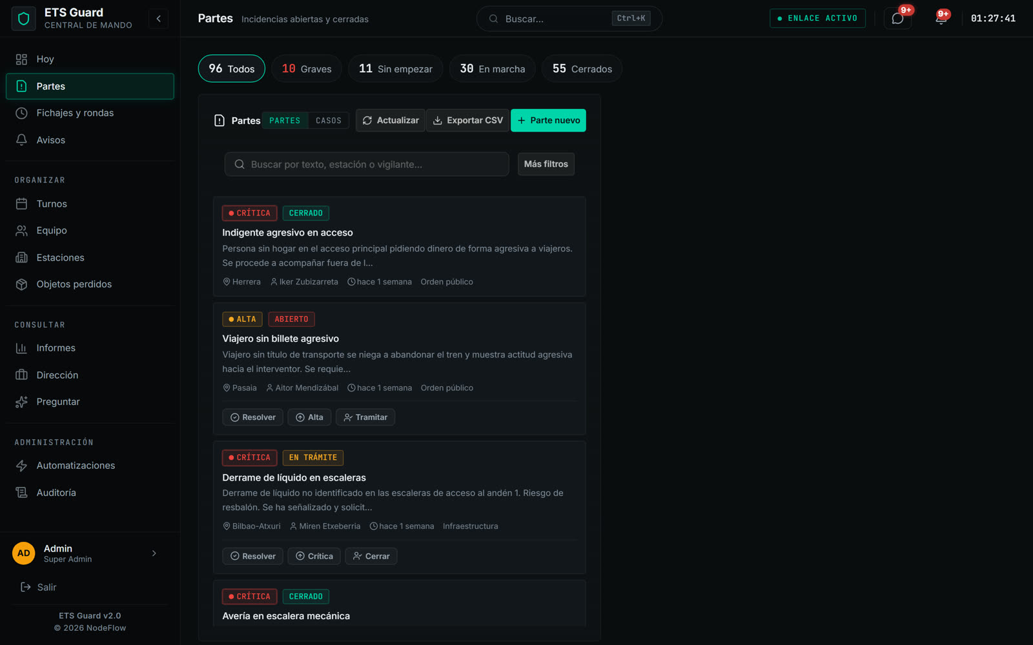Viewport: 1033px width, 645px height.
Task: Click 'Aitor Mendizábal' guard name
Action: tap(307, 388)
